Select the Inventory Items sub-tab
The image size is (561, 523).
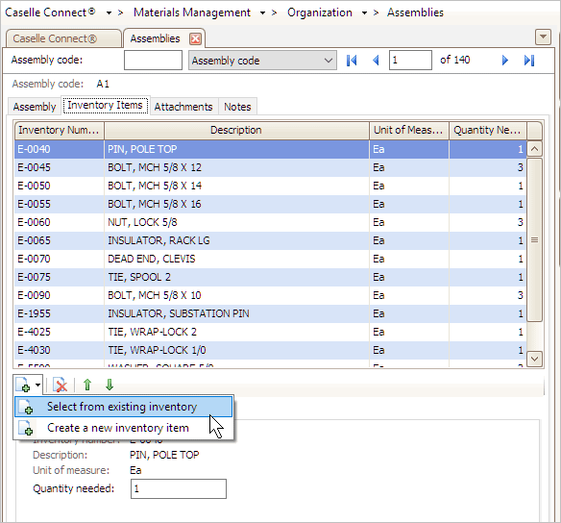106,106
